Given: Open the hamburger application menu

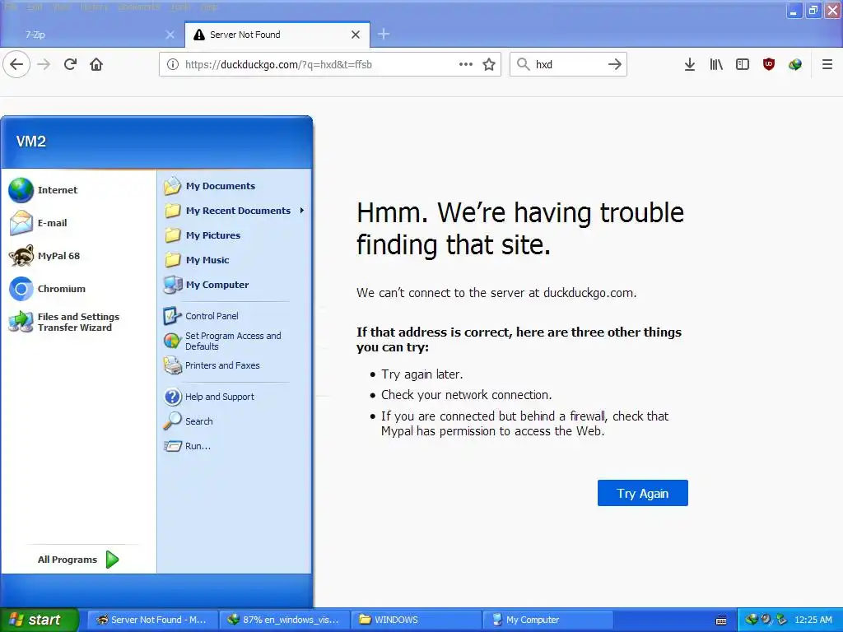Looking at the screenshot, I should point(827,64).
